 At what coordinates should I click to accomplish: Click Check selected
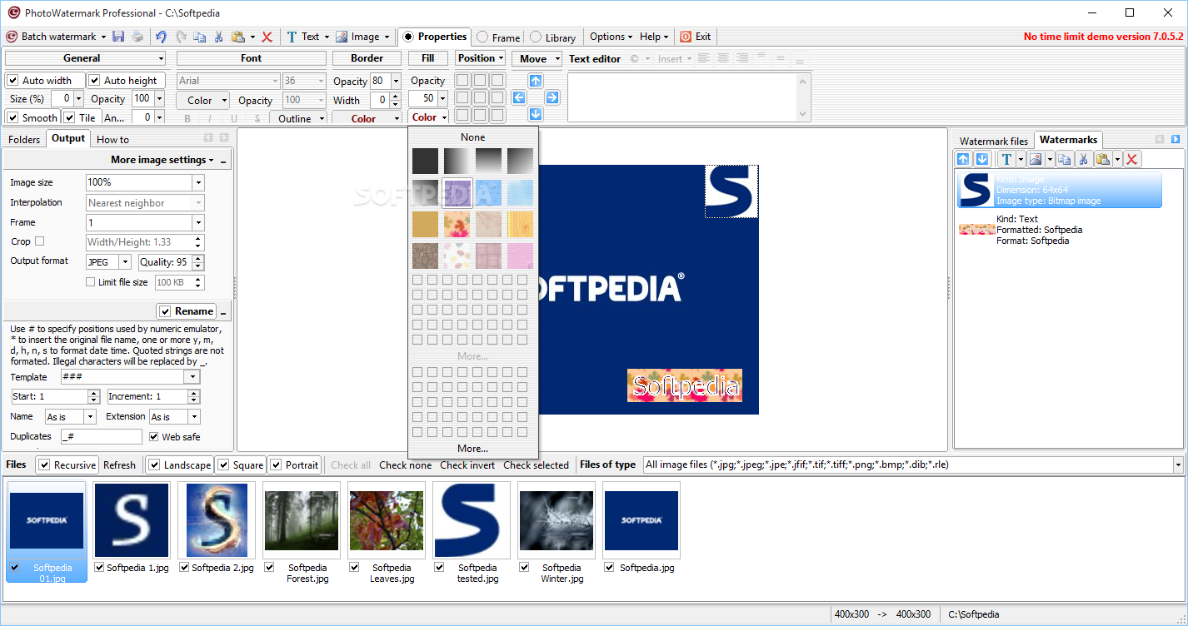click(x=536, y=465)
